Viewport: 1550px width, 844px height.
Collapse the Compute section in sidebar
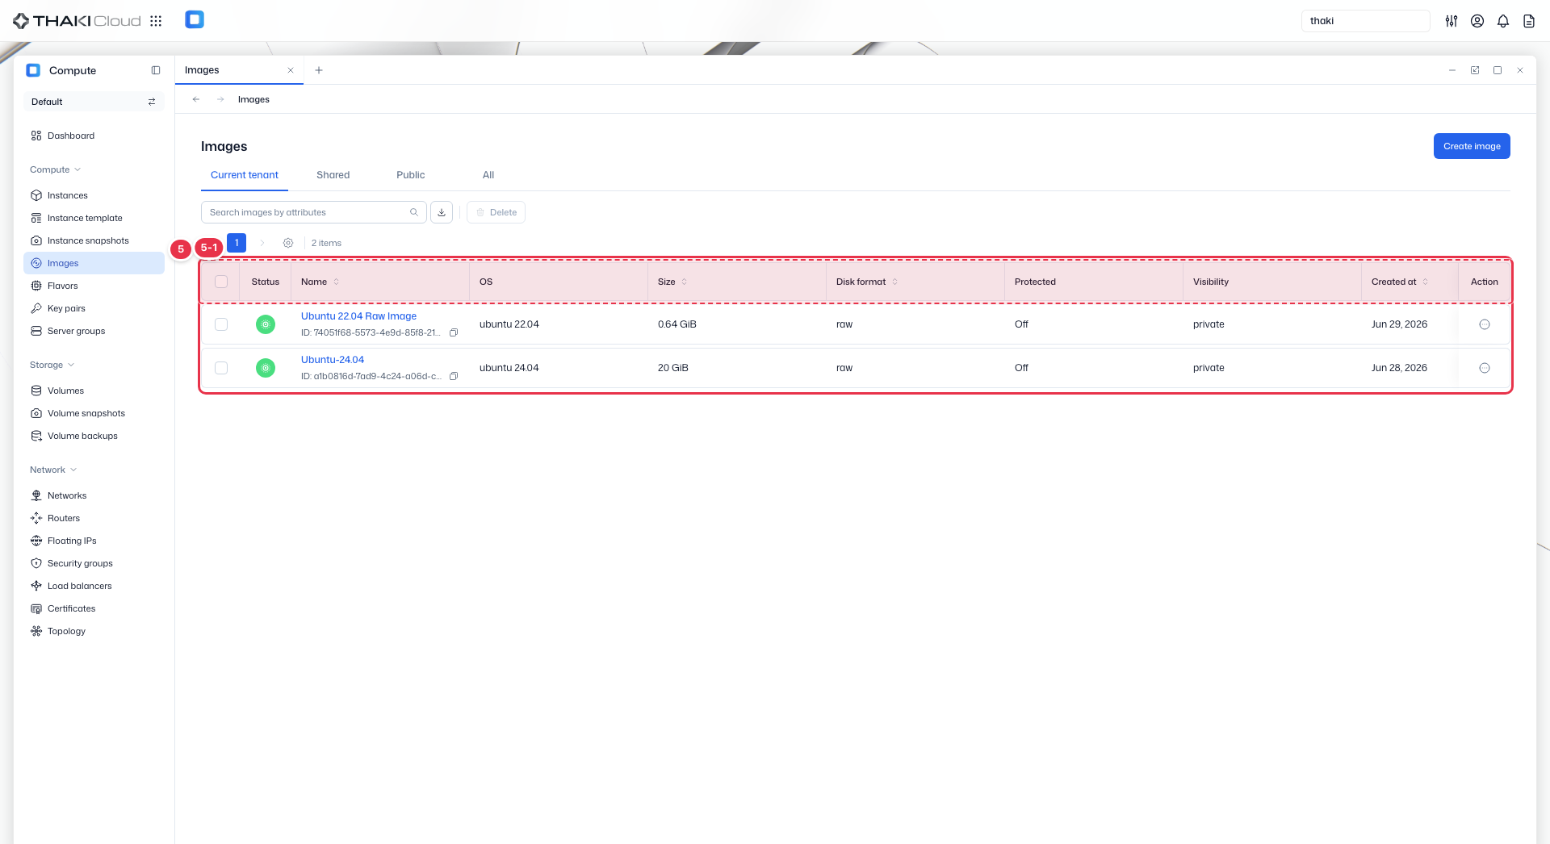pyautogui.click(x=55, y=169)
